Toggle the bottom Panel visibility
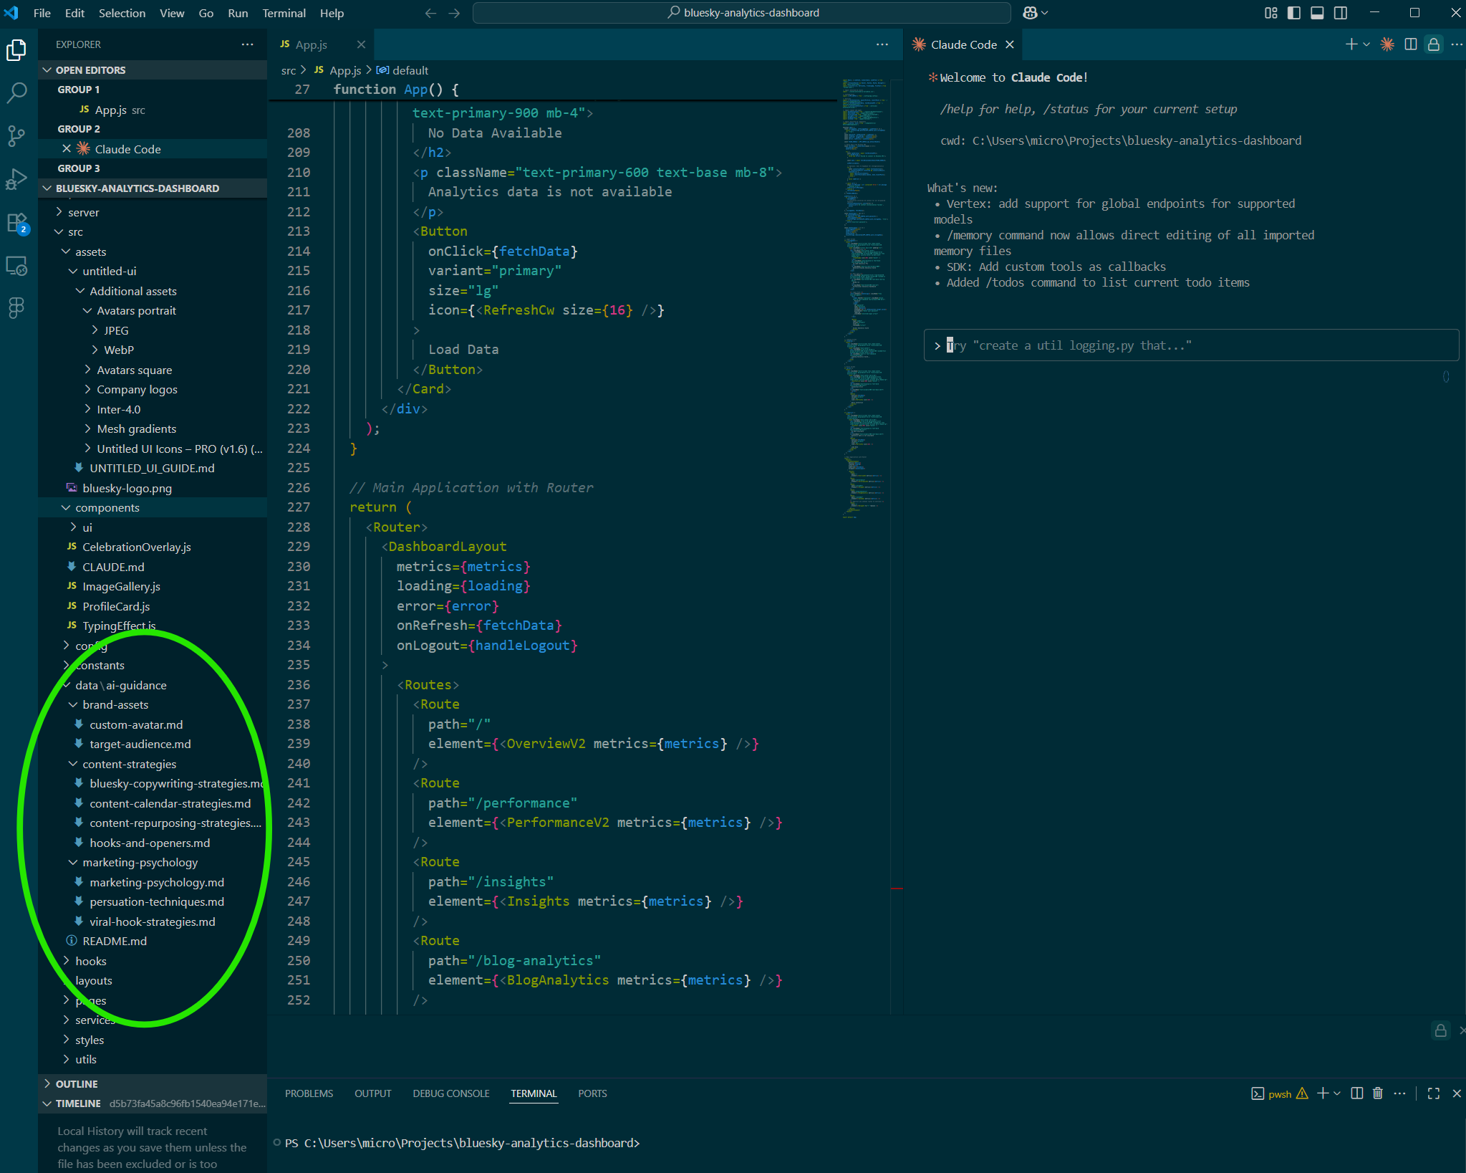 pyautogui.click(x=1317, y=13)
